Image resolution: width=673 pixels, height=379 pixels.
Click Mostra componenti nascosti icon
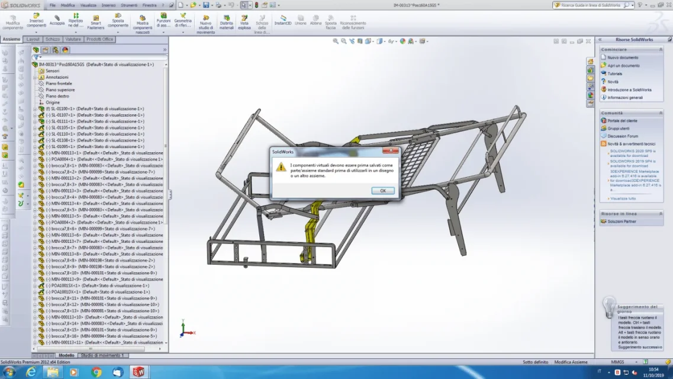[x=143, y=24]
